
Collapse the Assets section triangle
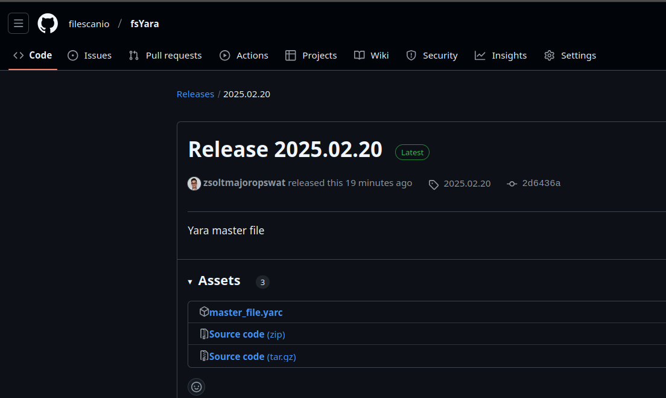pyautogui.click(x=190, y=282)
